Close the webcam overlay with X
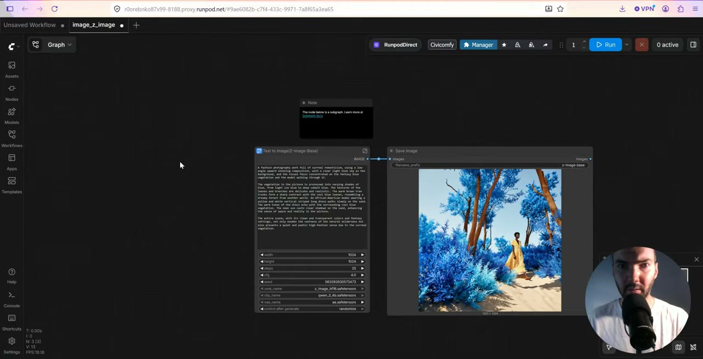Screen dimensions: 703x359 point(696,260)
